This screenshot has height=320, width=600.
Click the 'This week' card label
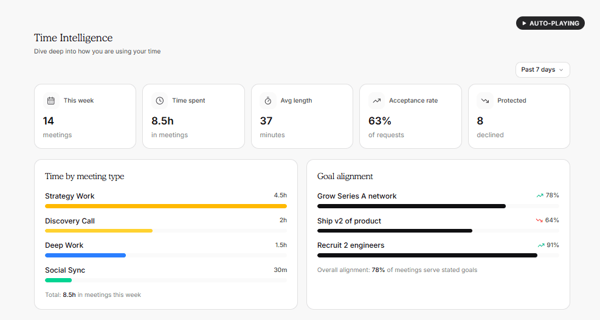(x=78, y=101)
